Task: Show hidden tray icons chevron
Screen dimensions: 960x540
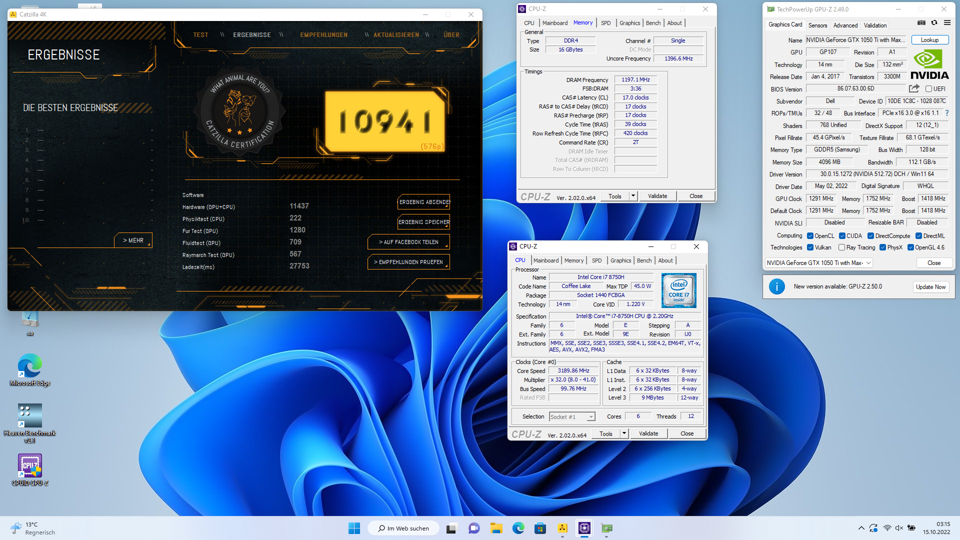Action: (x=861, y=528)
